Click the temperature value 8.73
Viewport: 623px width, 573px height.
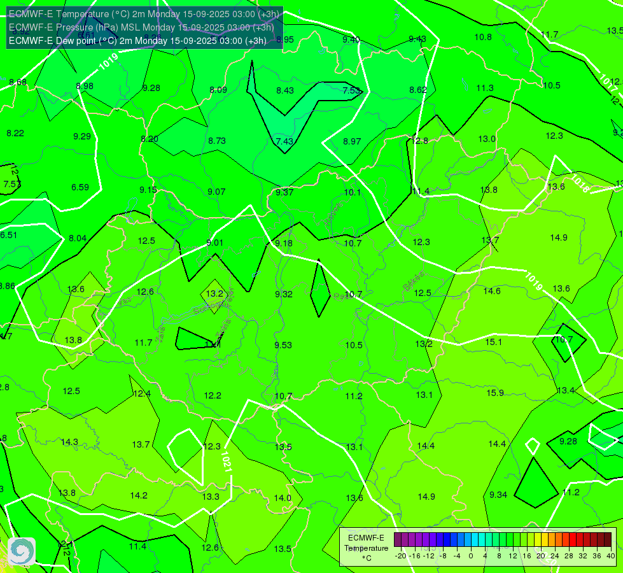coord(217,141)
